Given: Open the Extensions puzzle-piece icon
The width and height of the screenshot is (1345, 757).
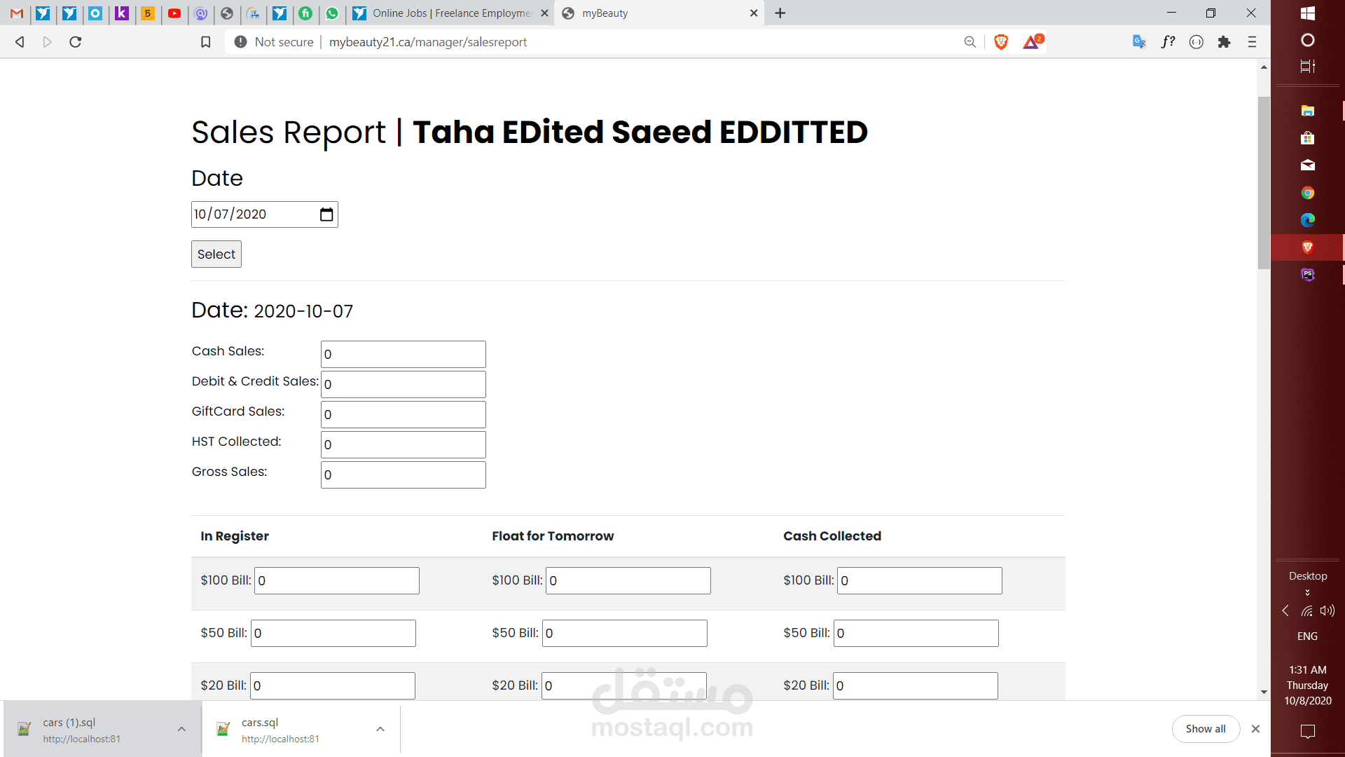Looking at the screenshot, I should [x=1224, y=42].
